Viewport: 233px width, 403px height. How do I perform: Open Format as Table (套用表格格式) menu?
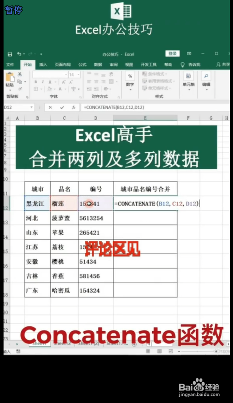pos(158,81)
